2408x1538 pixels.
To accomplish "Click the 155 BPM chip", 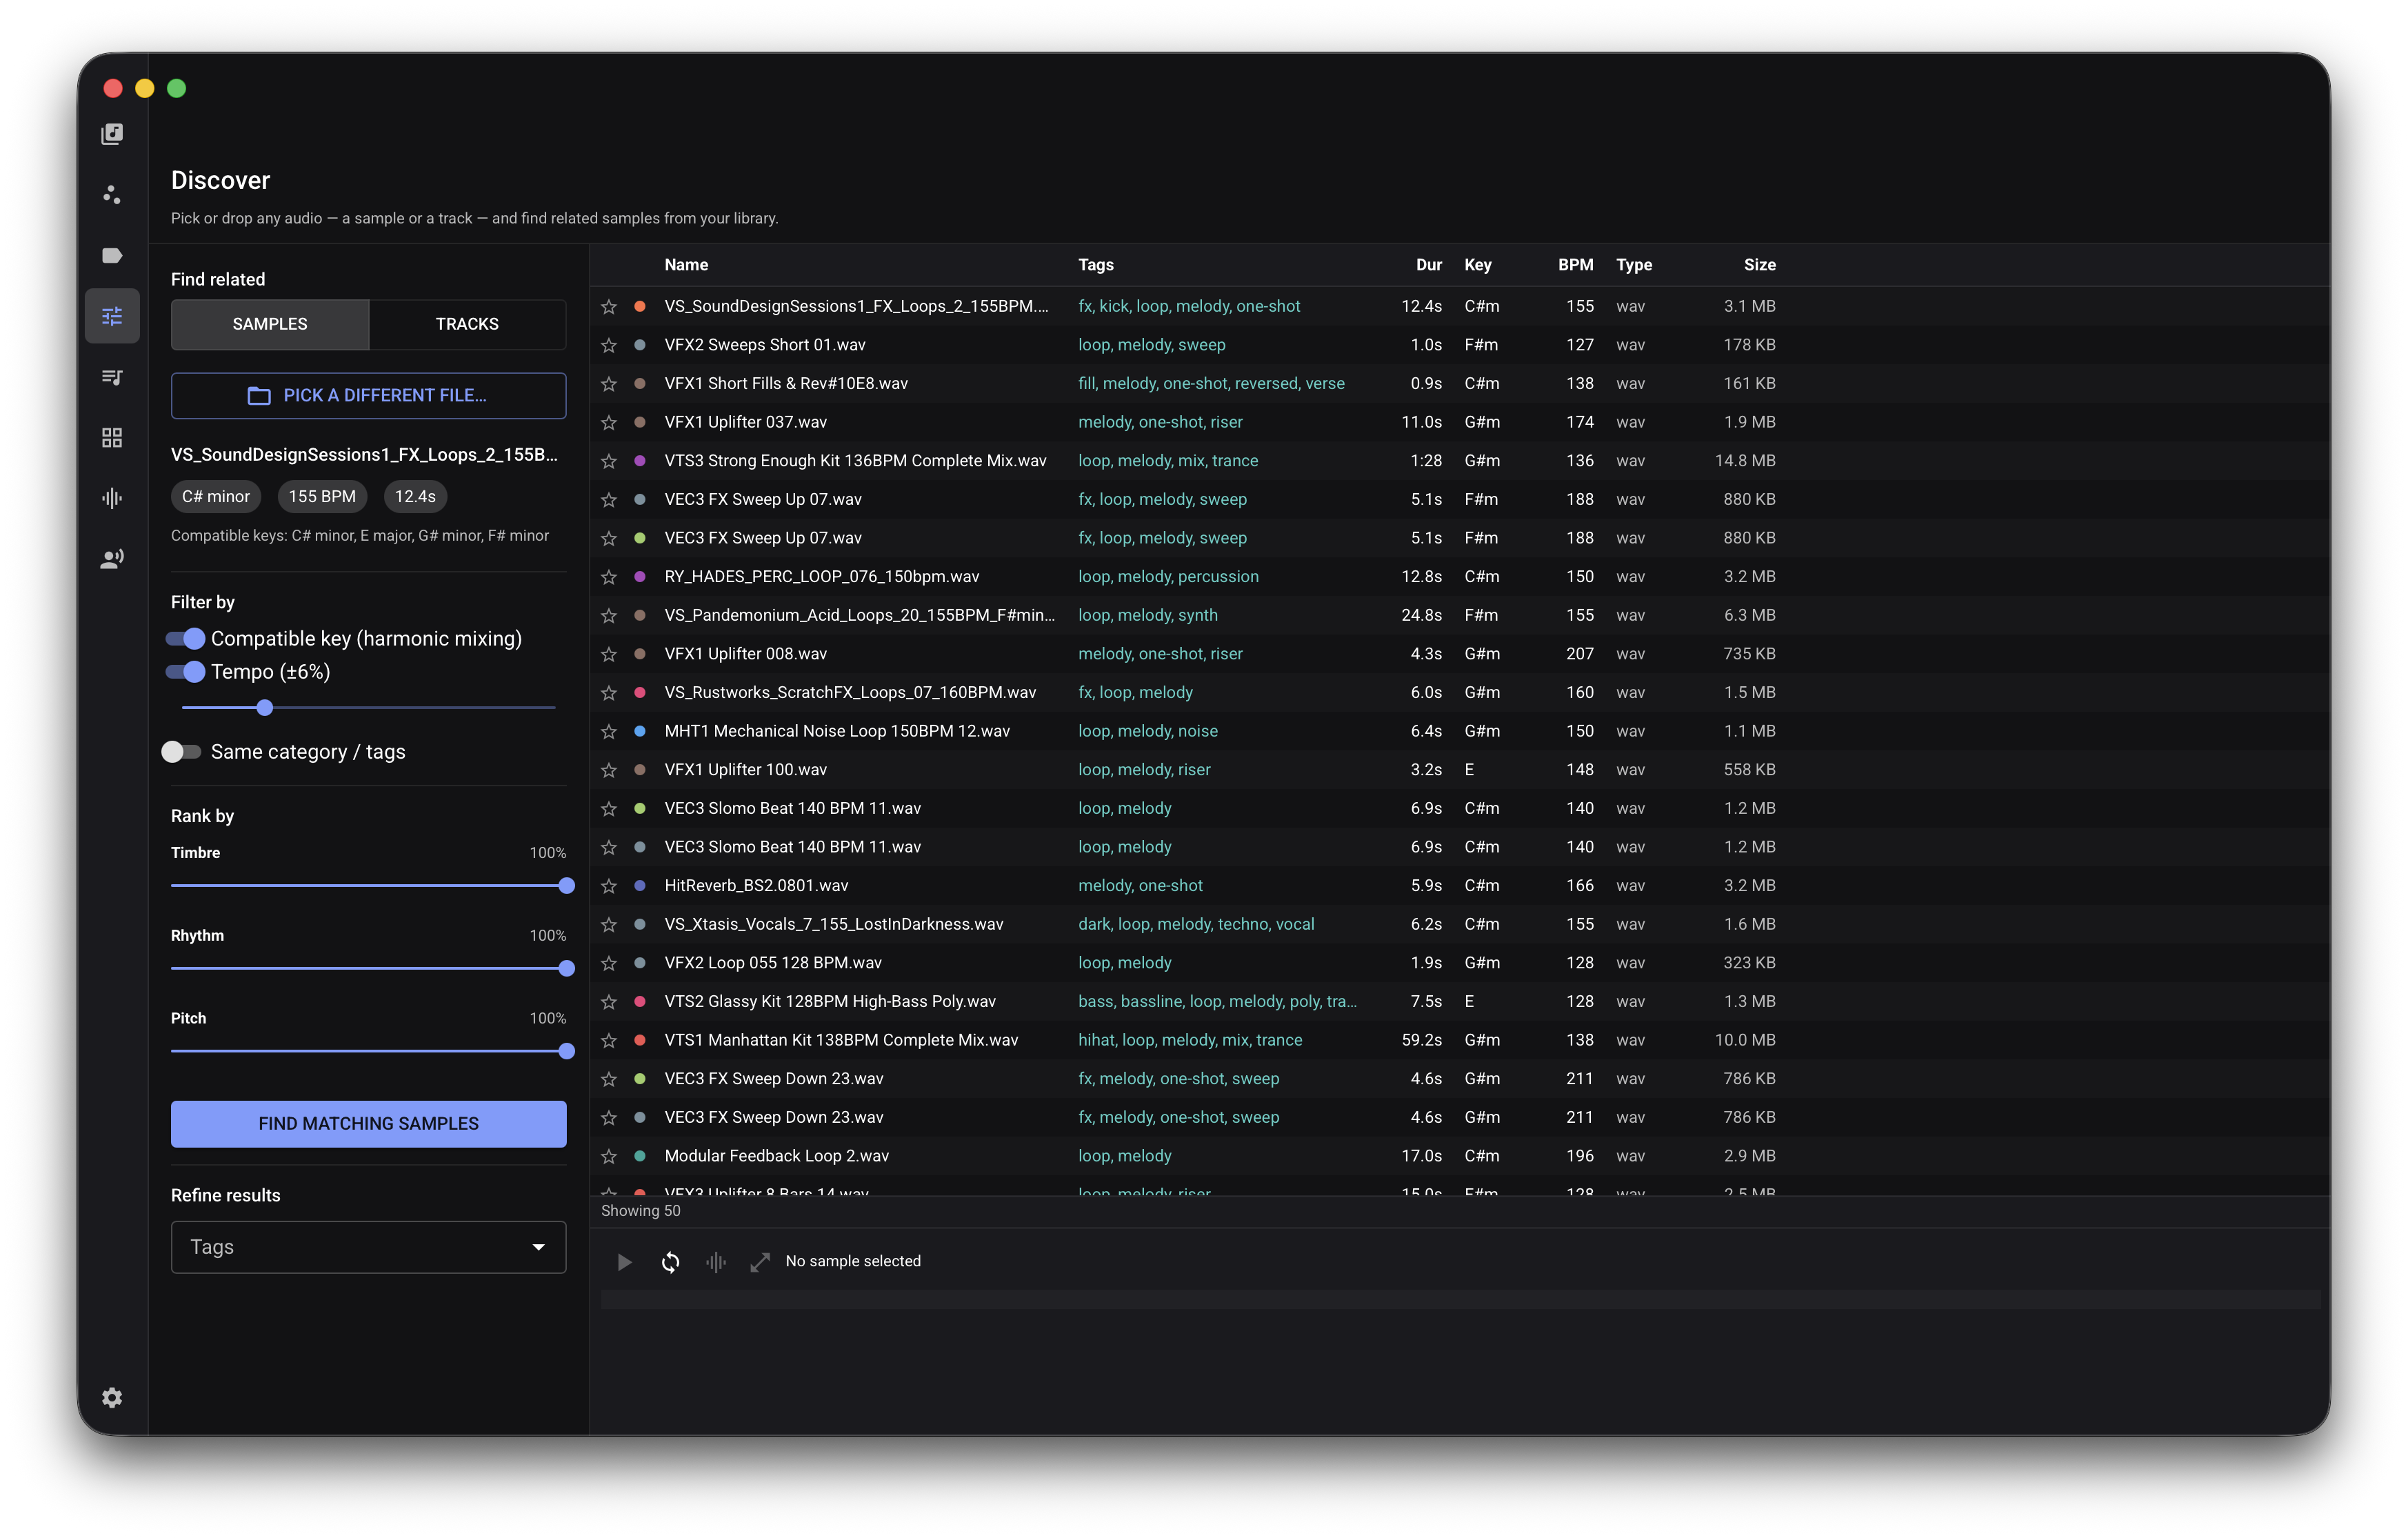I will click(x=322, y=496).
